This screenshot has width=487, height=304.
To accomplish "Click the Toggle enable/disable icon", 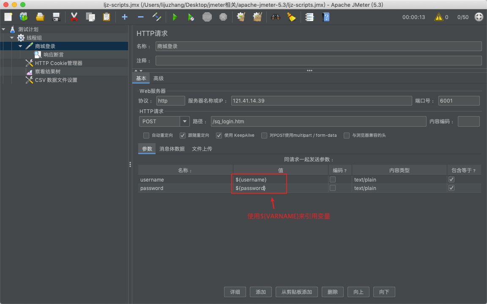I will 157,17.
